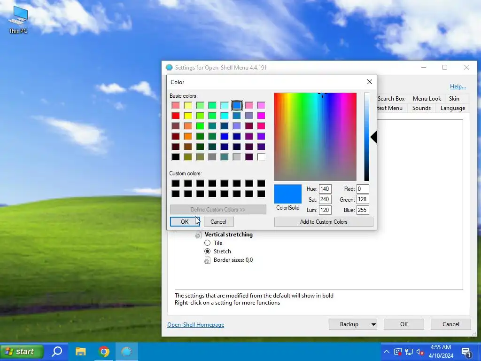Pick the cyan basic color swatch
The height and width of the screenshot is (361, 481).
[225, 116]
